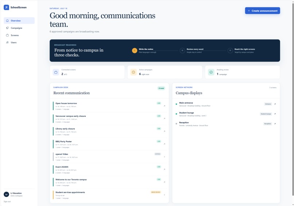Screen dimensions: 294x206
Task: Click the Open house tomorrow campaign title
Action: [x=66, y=103]
